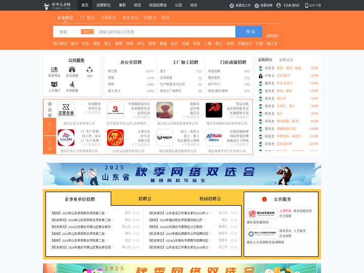This screenshot has height=273, width=364.
Task: Click the 高级搜索 link
Action: [272, 35]
